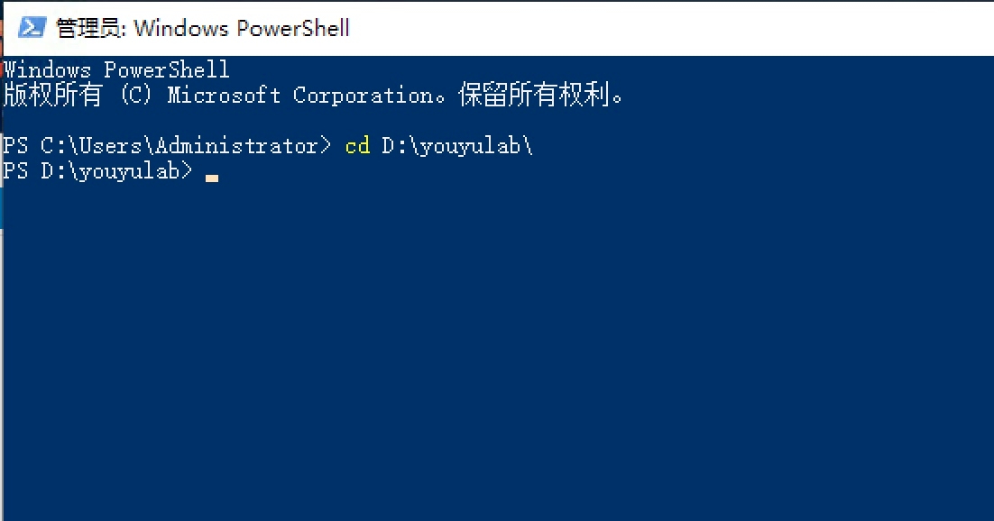
Task: Click the empty blue console area below prompt
Action: click(496, 361)
